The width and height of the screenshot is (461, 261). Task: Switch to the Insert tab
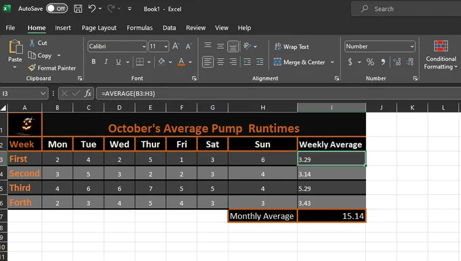(x=62, y=28)
